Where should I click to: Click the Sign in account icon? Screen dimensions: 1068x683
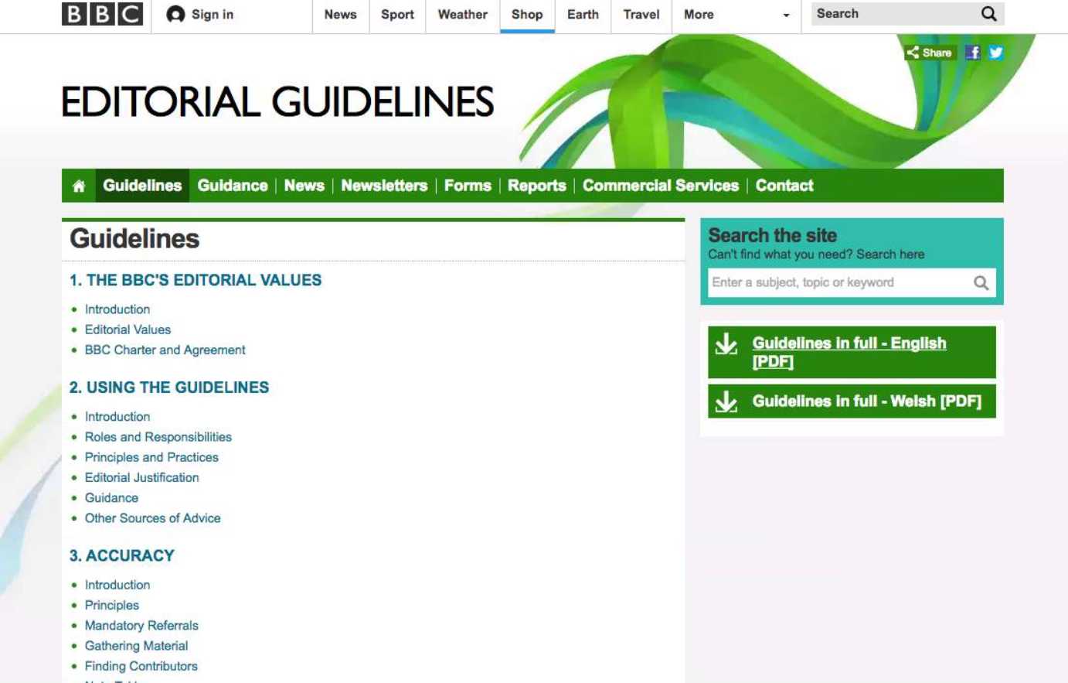coord(176,15)
